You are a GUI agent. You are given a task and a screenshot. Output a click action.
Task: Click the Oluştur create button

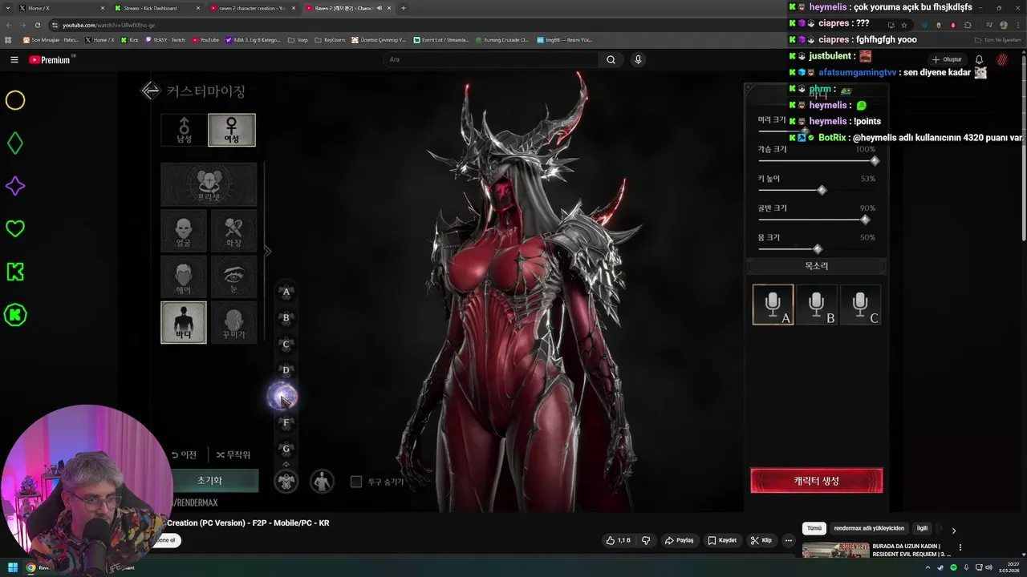(x=947, y=59)
